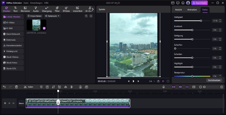
Task: Step to the previous frame
Action: click(x=129, y=81)
